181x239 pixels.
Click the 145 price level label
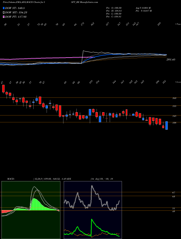pos(174,116)
